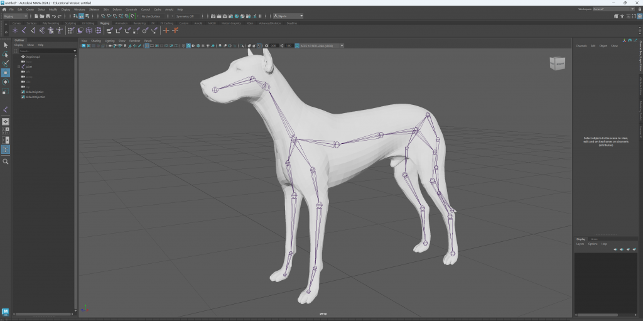Image resolution: width=643 pixels, height=321 pixels.
Task: Choose the Paint Selection tool in the toolbox
Action: coord(5,63)
